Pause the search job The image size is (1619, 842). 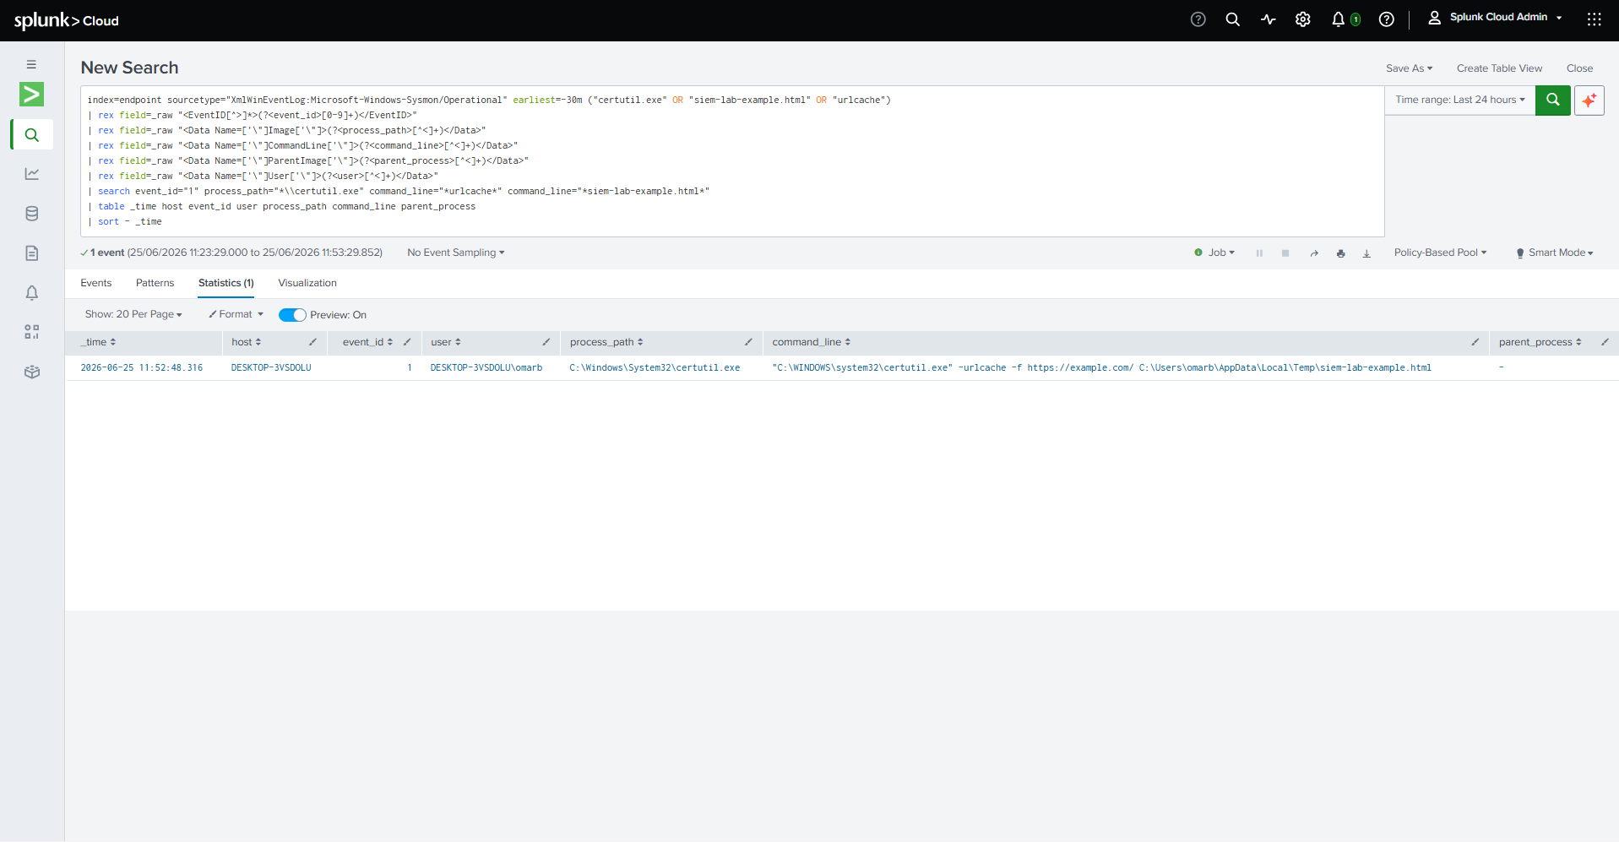pyautogui.click(x=1258, y=253)
